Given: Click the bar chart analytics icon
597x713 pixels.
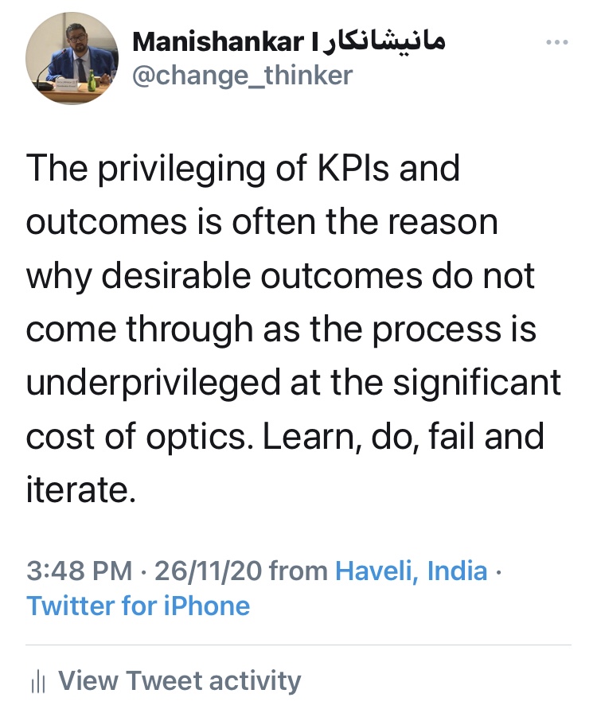Looking at the screenshot, I should point(36,681).
